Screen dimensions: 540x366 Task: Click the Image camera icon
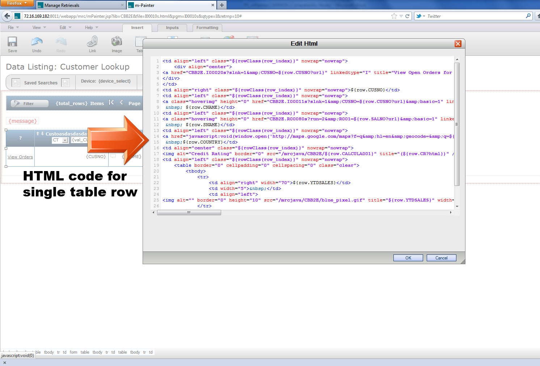[x=117, y=42]
